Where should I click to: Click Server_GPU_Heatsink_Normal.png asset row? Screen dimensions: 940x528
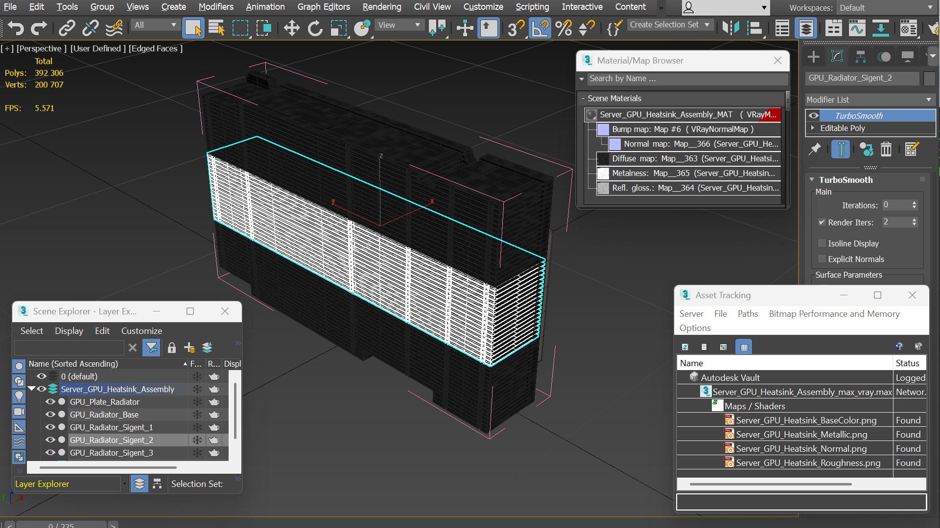[x=801, y=448]
